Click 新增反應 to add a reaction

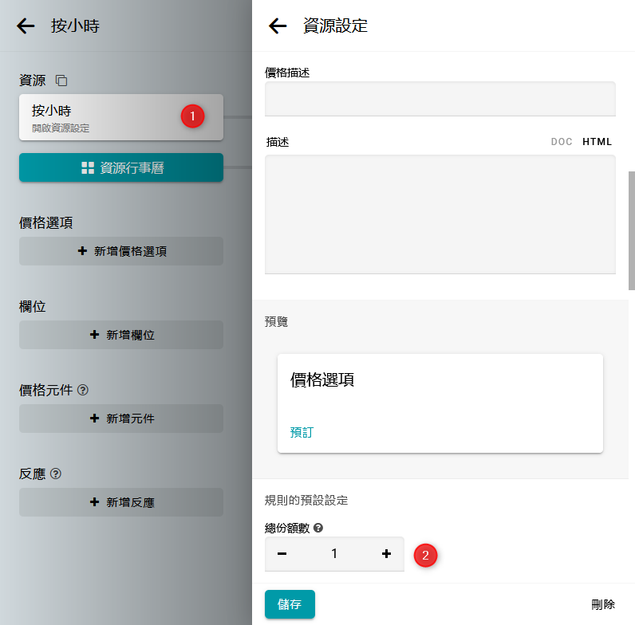[x=121, y=502]
